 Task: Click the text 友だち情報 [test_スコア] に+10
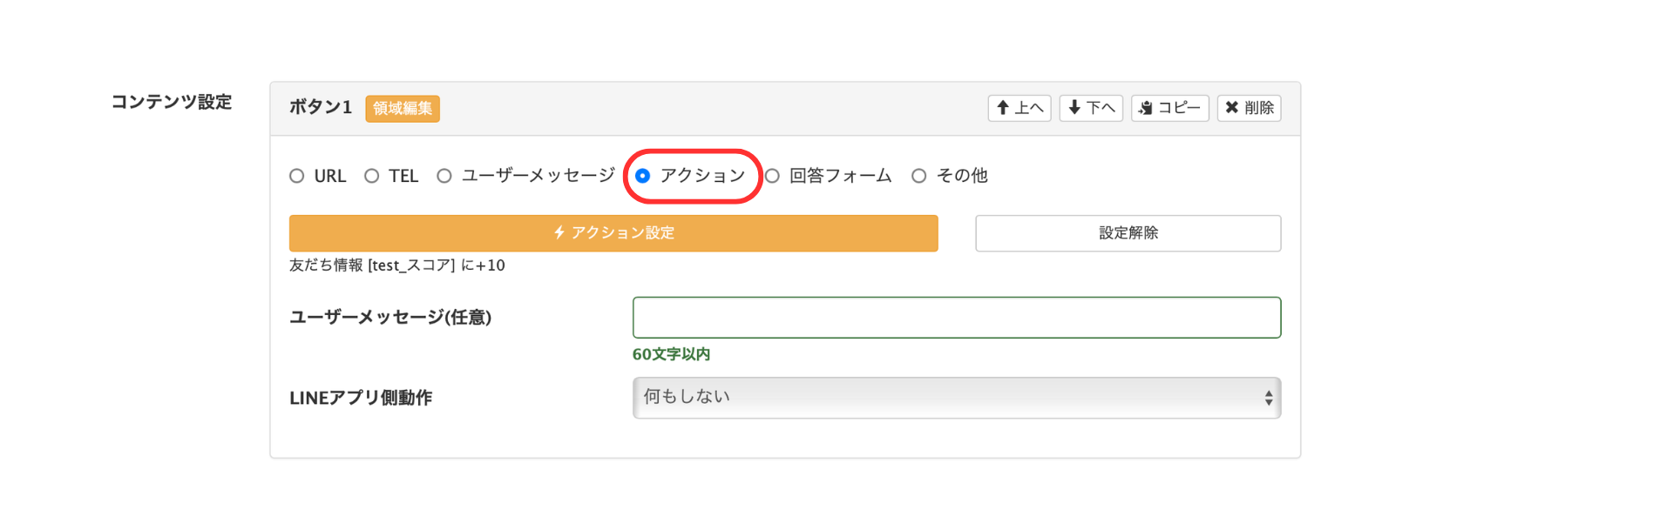(x=397, y=265)
